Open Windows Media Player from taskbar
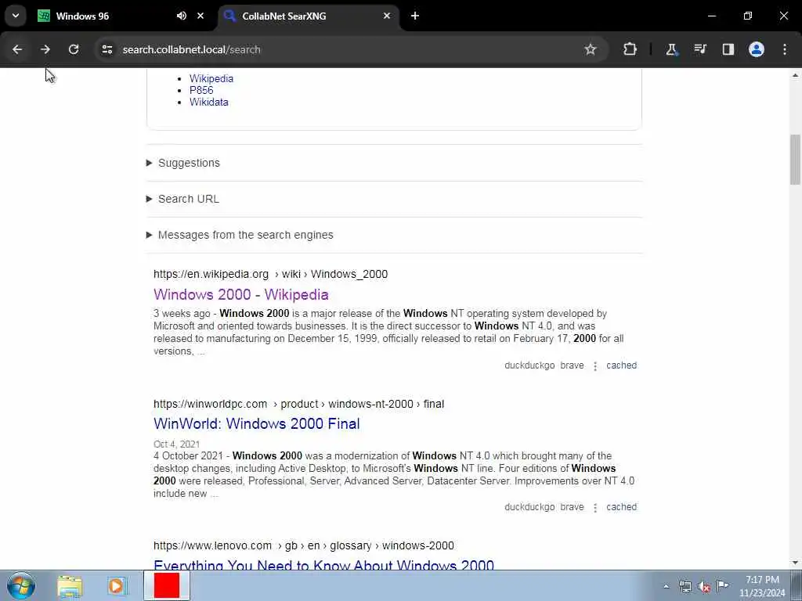The height and width of the screenshot is (601, 802). coord(116,586)
